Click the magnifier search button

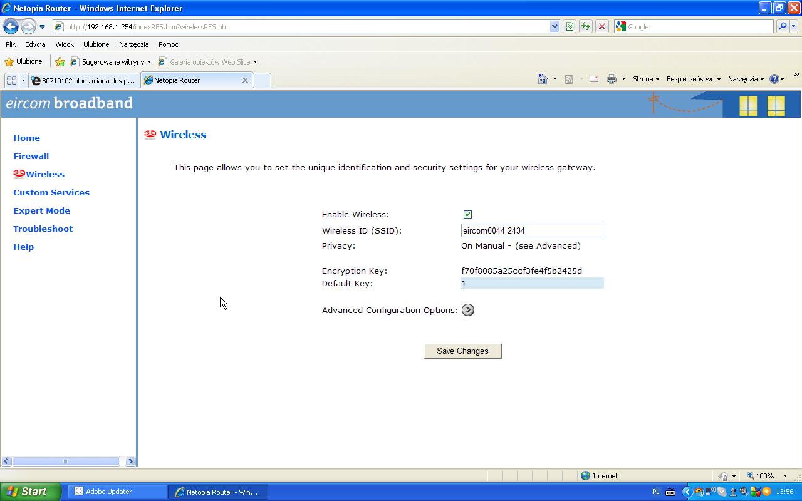coord(782,27)
